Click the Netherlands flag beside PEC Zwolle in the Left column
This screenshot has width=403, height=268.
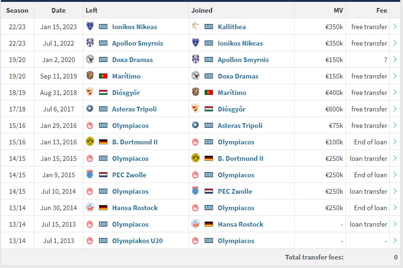tap(103, 175)
